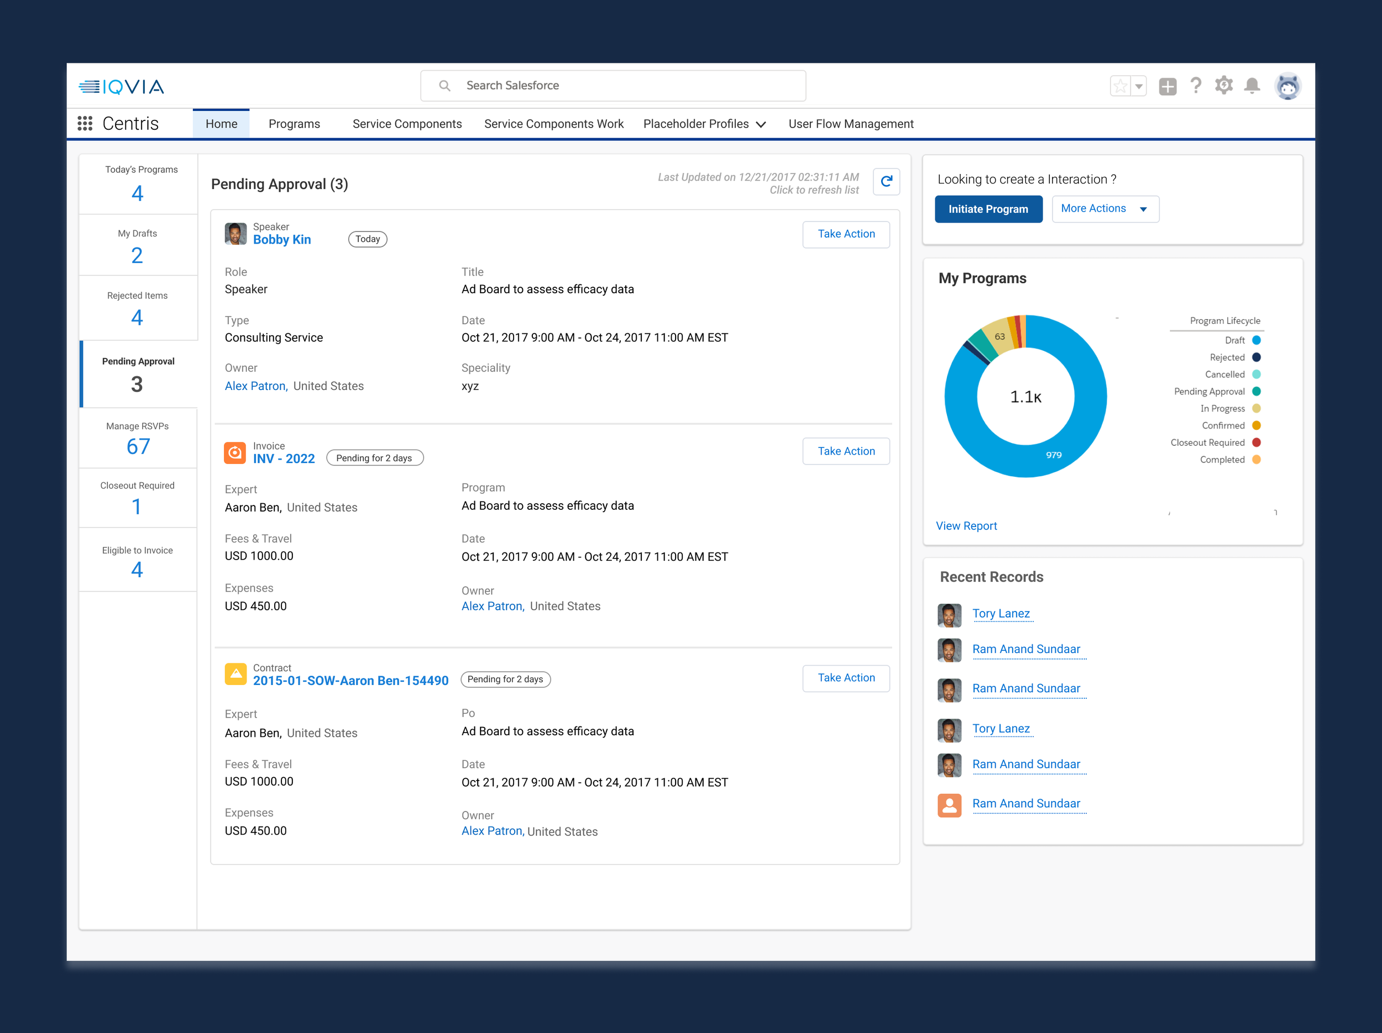Click the user avatar profile icon
Viewport: 1382px width, 1033px height.
click(x=1287, y=86)
